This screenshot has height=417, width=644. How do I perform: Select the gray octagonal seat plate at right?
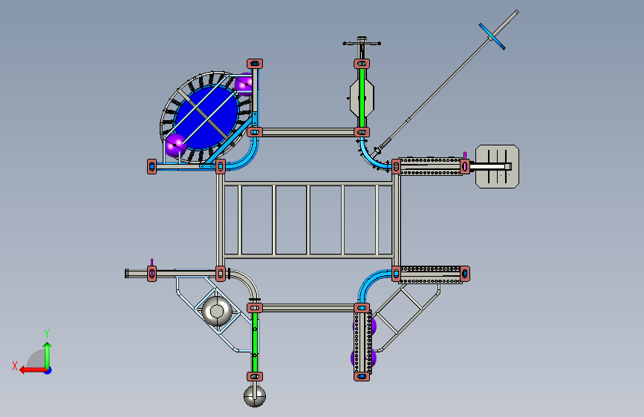pos(498,167)
